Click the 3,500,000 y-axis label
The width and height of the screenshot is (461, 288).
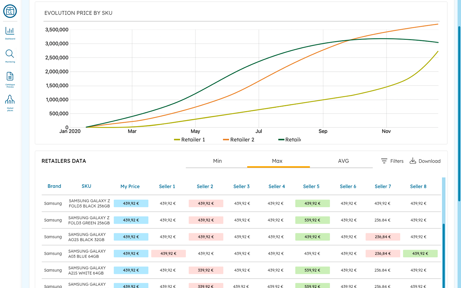point(57,30)
